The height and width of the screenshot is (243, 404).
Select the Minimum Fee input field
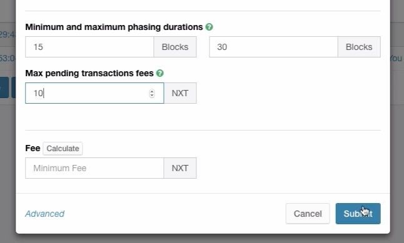pyautogui.click(x=94, y=168)
